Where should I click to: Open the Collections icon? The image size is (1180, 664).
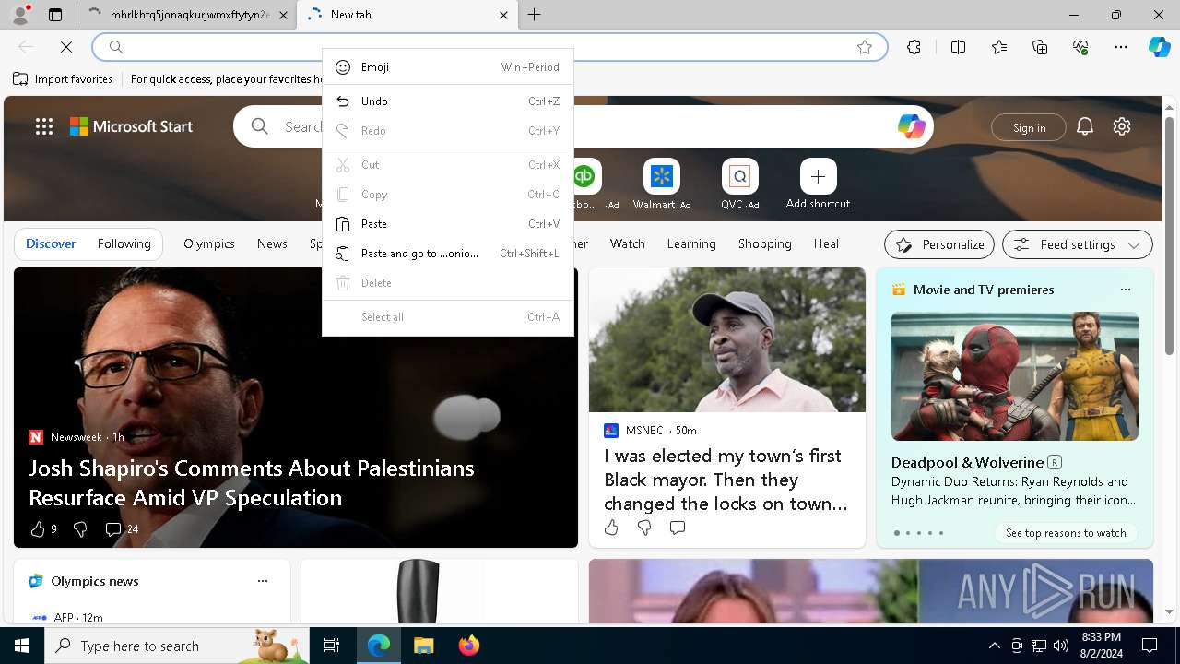tap(1040, 47)
